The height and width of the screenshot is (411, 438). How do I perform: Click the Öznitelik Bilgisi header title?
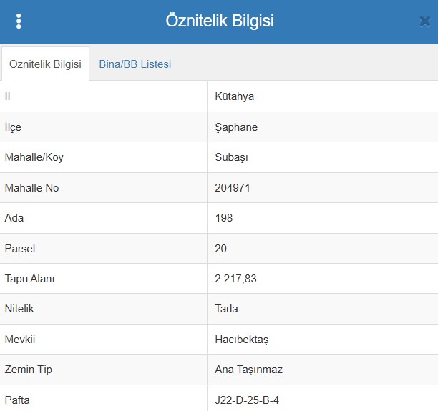pos(219,21)
